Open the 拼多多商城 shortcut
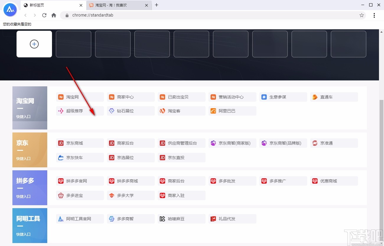 tap(131, 181)
